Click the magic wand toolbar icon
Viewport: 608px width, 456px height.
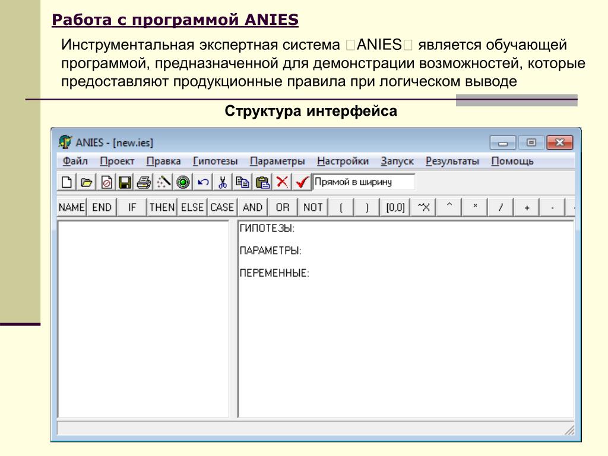(164, 182)
